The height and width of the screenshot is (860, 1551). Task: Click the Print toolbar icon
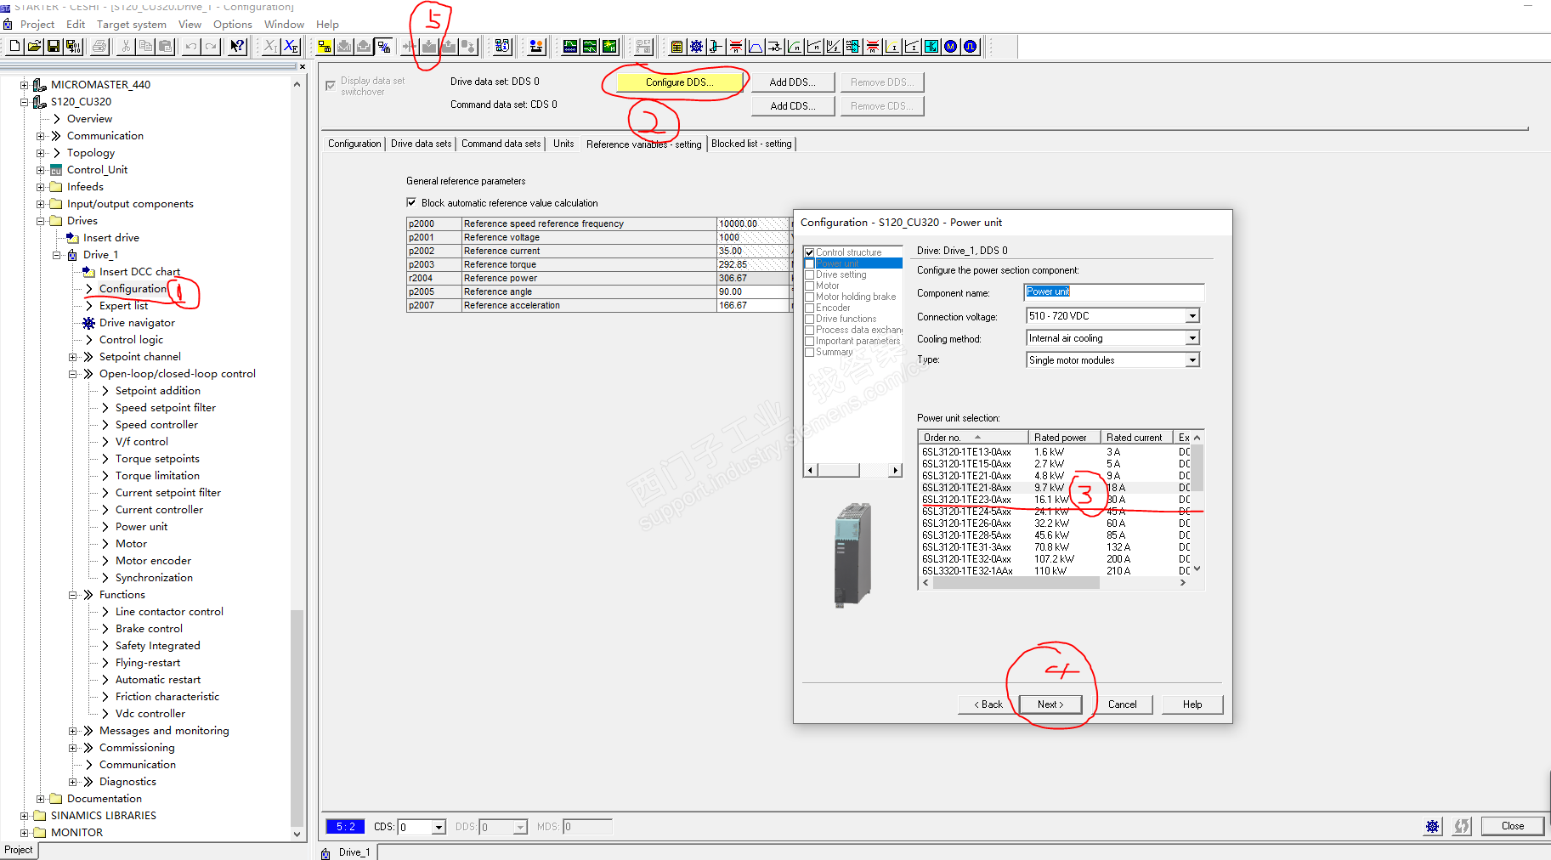pyautogui.click(x=99, y=47)
